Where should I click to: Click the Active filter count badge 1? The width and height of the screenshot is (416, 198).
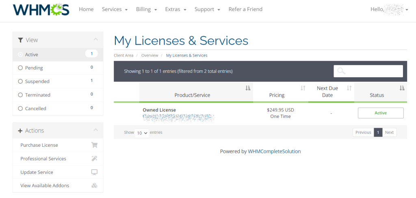click(x=91, y=54)
